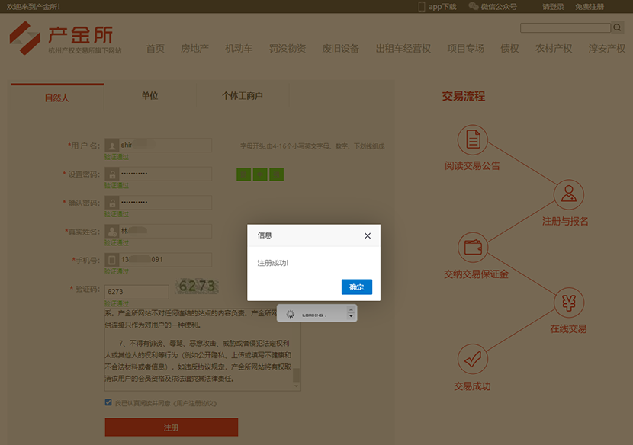Close the 信息 dialog with X
633x445 pixels.
[368, 236]
